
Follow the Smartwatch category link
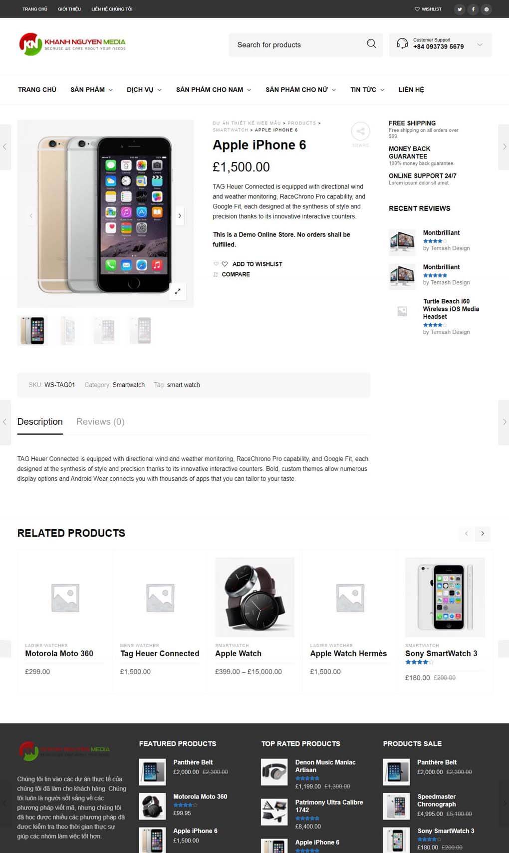click(128, 385)
